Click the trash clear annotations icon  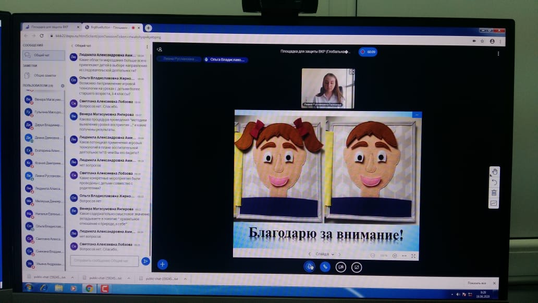click(x=494, y=192)
